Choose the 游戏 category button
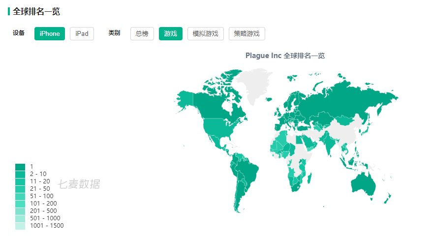Image resolution: width=430 pixels, height=237 pixels. click(171, 33)
